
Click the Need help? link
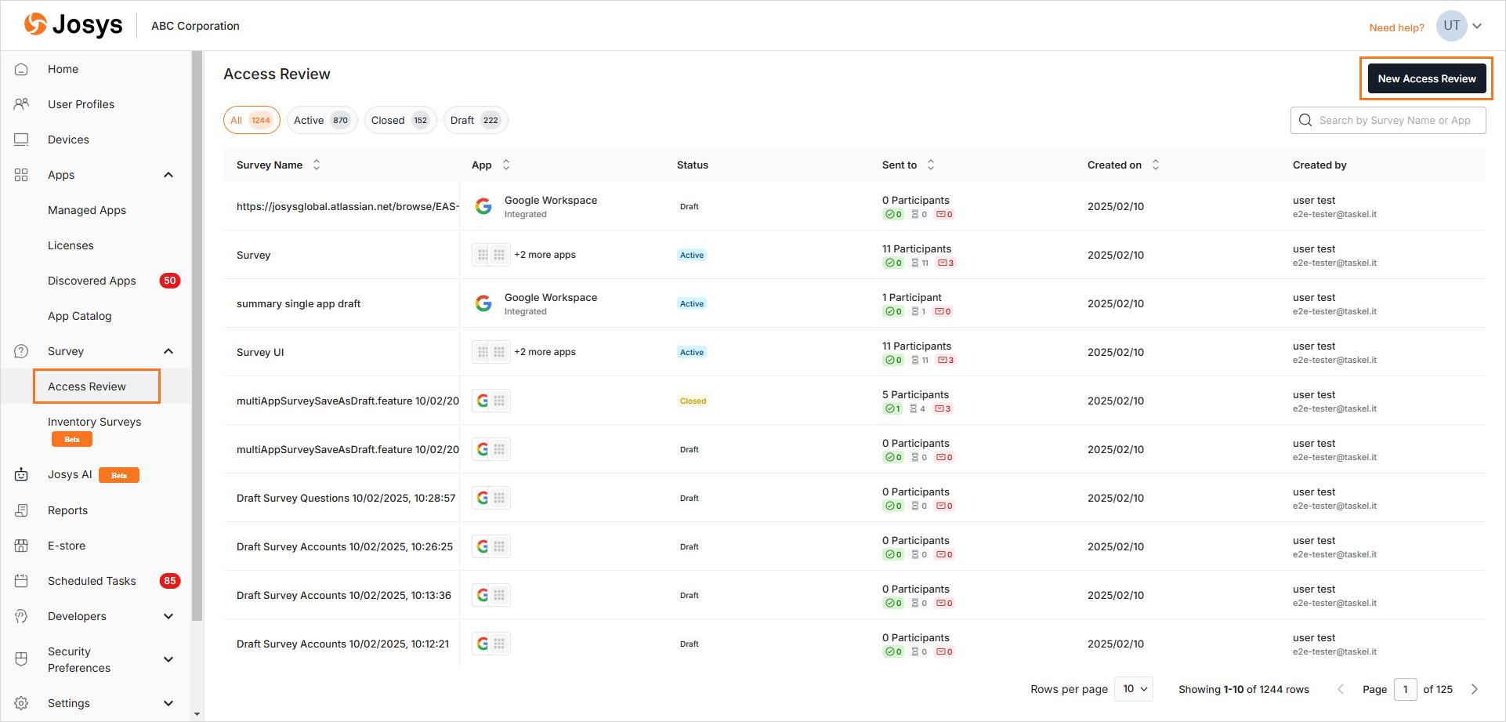pyautogui.click(x=1396, y=27)
